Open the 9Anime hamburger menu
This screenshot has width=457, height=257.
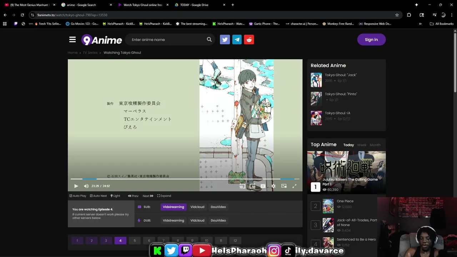[x=72, y=40]
